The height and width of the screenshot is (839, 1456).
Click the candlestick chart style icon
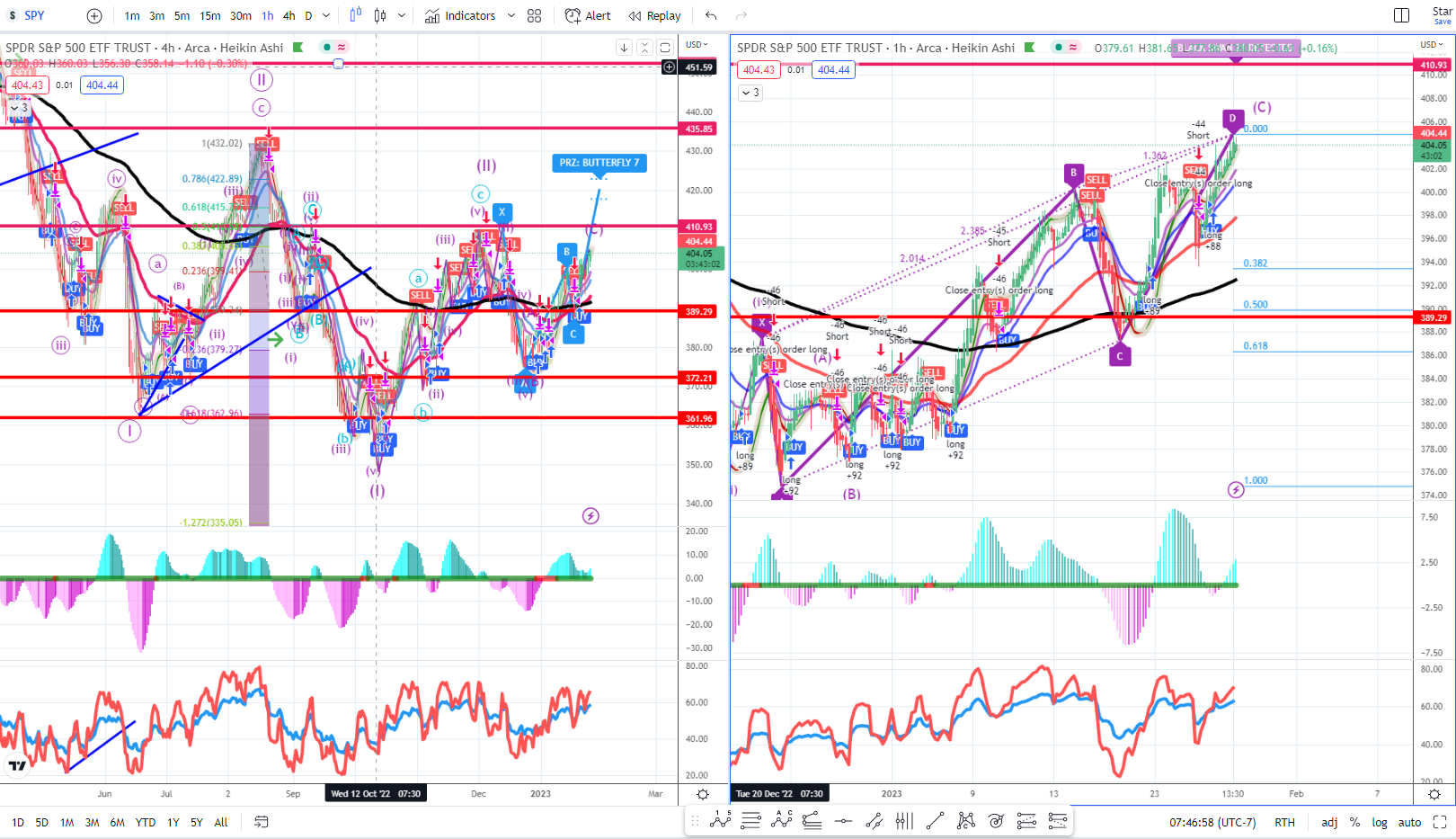pyautogui.click(x=380, y=15)
